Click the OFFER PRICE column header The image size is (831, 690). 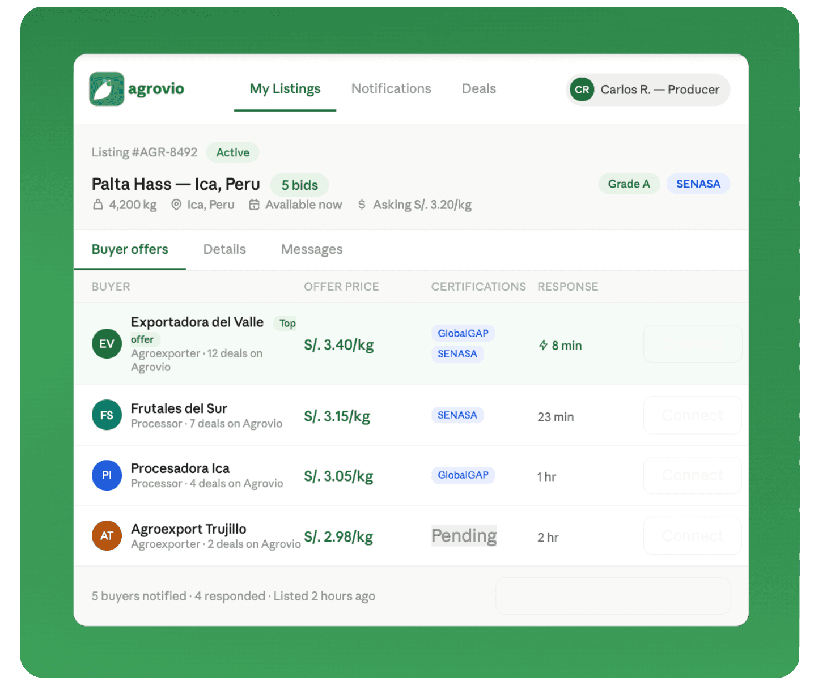coord(341,287)
